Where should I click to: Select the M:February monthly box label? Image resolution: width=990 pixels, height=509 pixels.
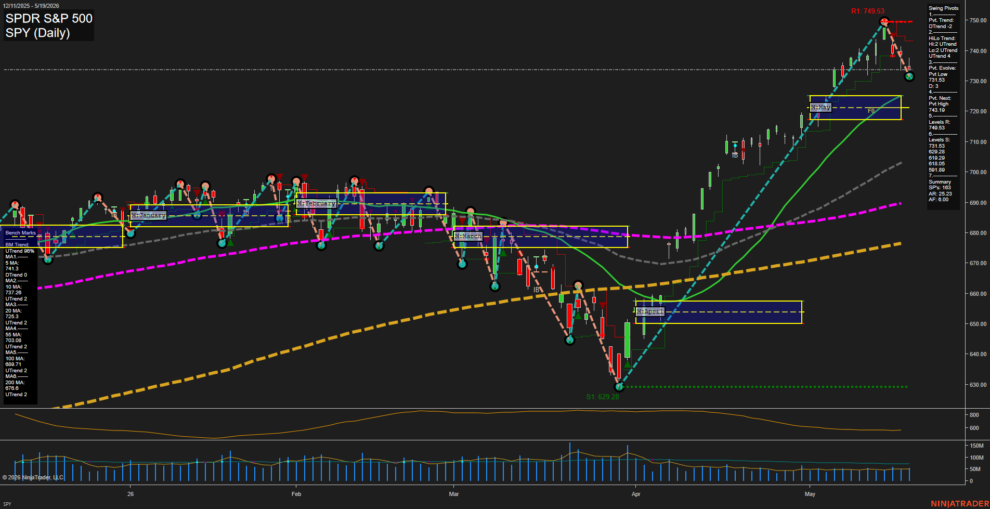316,203
